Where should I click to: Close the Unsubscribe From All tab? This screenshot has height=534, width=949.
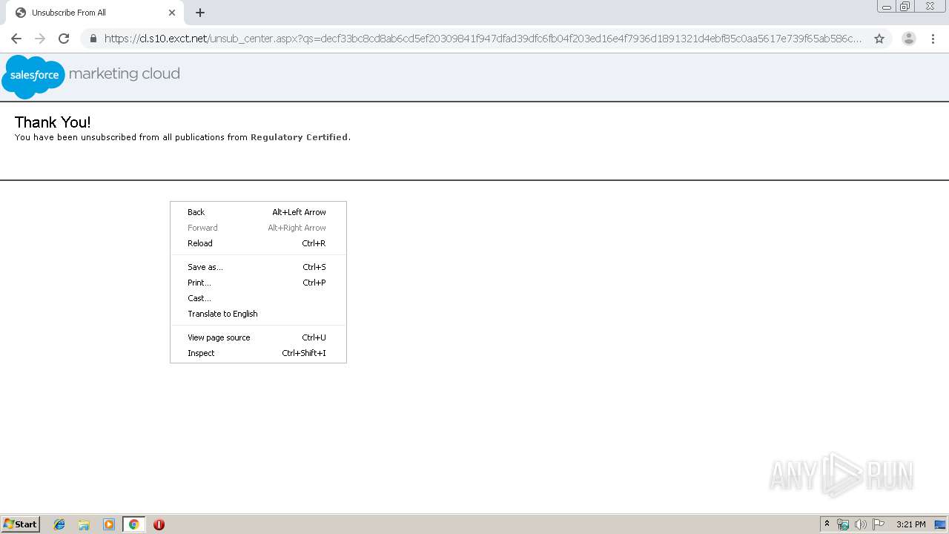(172, 13)
